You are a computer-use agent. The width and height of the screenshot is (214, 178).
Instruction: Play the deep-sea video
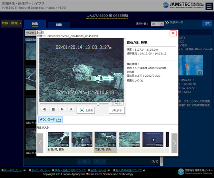62,109
